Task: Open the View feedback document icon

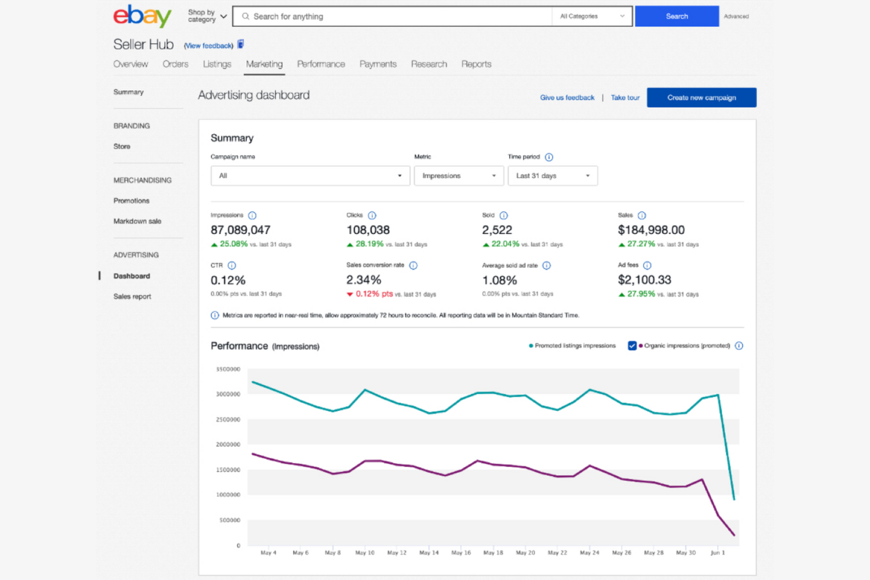Action: 240,45
